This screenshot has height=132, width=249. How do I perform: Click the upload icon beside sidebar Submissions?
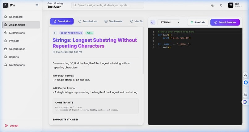tap(6, 33)
